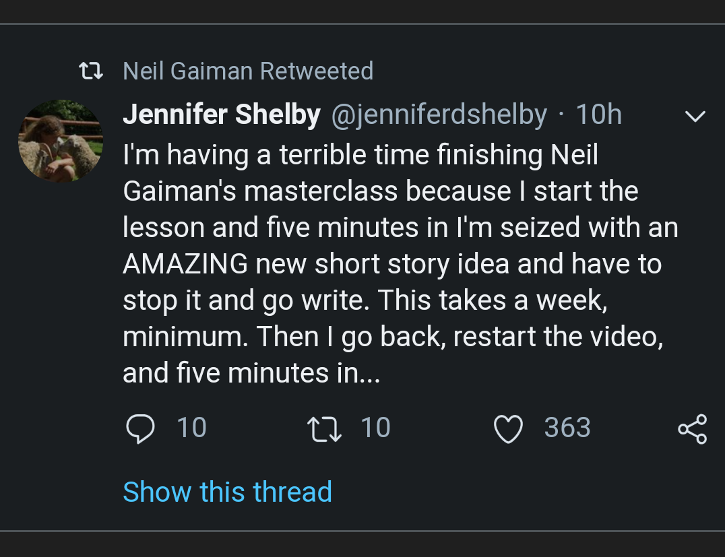Click the 363 likes count
Image resolution: width=725 pixels, height=557 pixels.
tap(567, 428)
